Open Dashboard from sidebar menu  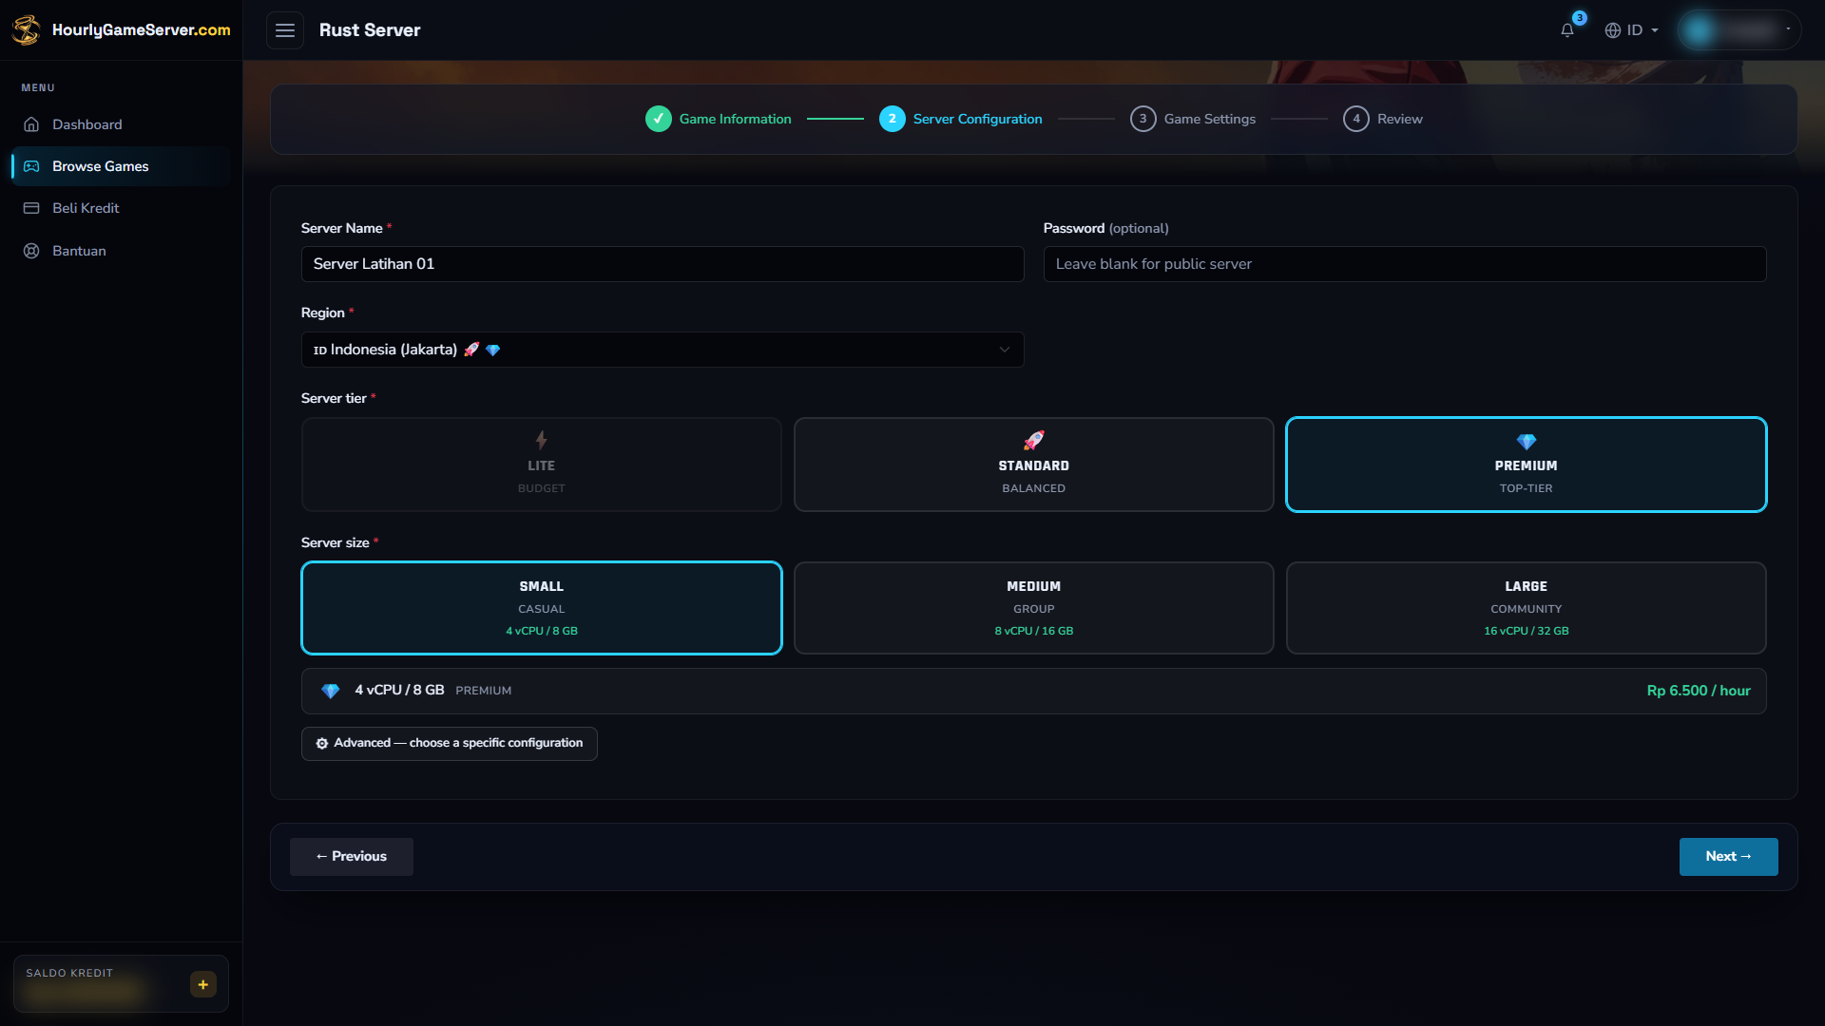[121, 124]
